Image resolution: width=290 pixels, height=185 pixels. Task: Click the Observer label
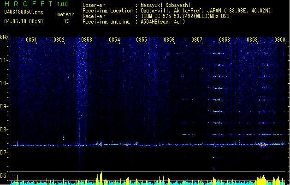94,5
